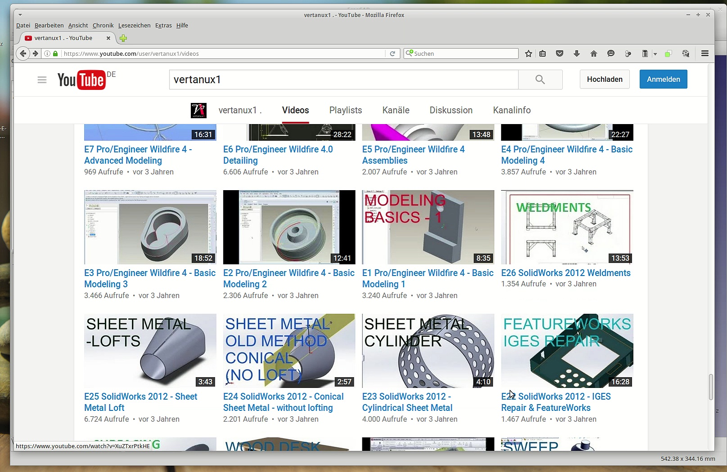
Task: Click the back navigation arrow
Action: point(23,53)
